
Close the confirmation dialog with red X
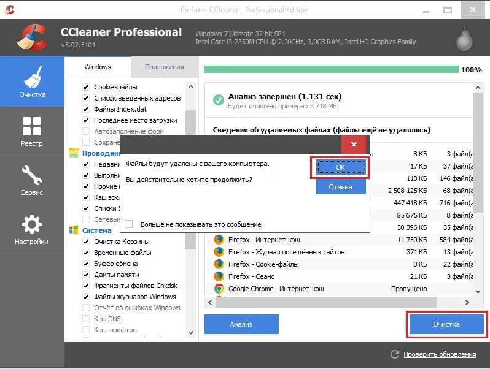click(354, 144)
